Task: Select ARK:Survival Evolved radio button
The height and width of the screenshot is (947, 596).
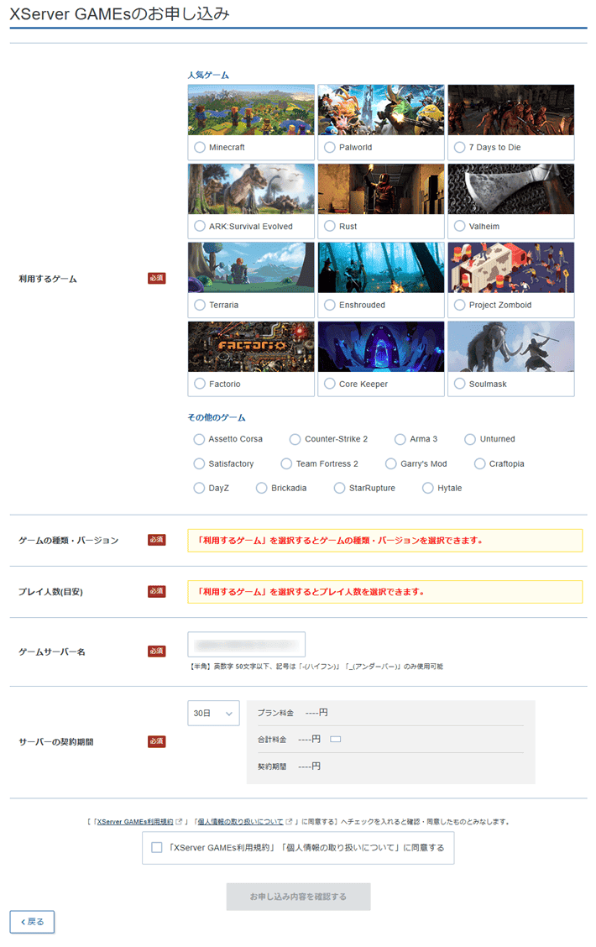Action: tap(200, 226)
